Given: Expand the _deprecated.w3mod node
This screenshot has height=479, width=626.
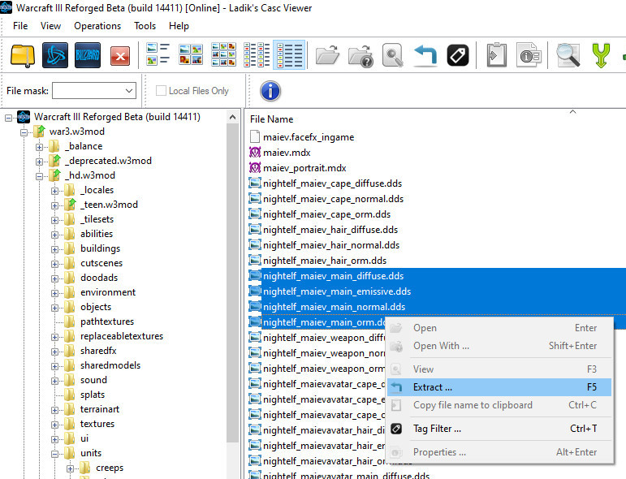Looking at the screenshot, I should [39, 162].
